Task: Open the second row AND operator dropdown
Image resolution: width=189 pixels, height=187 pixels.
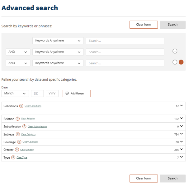Action: coord(18,52)
